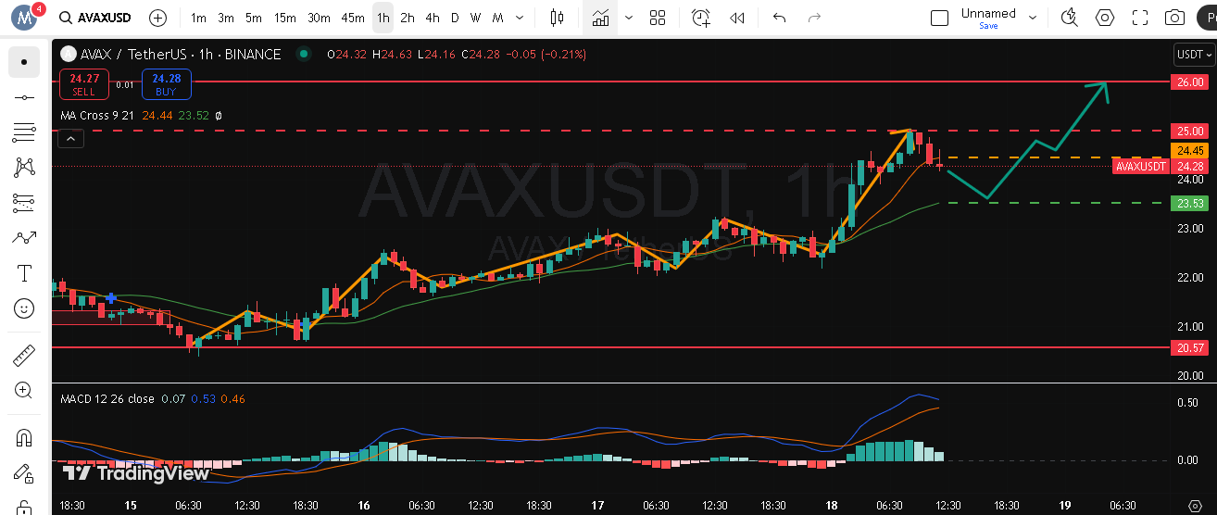This screenshot has width=1217, height=515.
Task: Add a symbol to compare with plus icon
Action: (158, 18)
